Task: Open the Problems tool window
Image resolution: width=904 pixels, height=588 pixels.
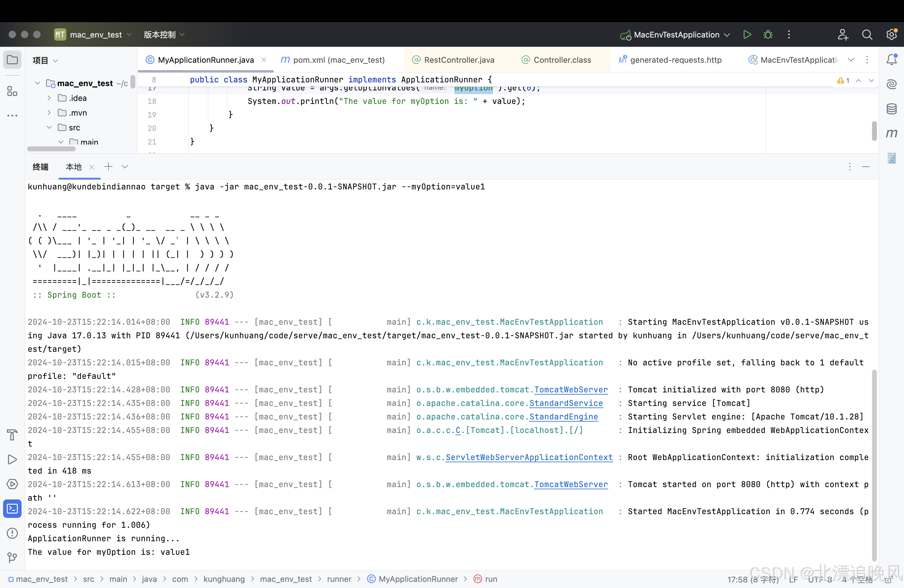Action: point(13,533)
